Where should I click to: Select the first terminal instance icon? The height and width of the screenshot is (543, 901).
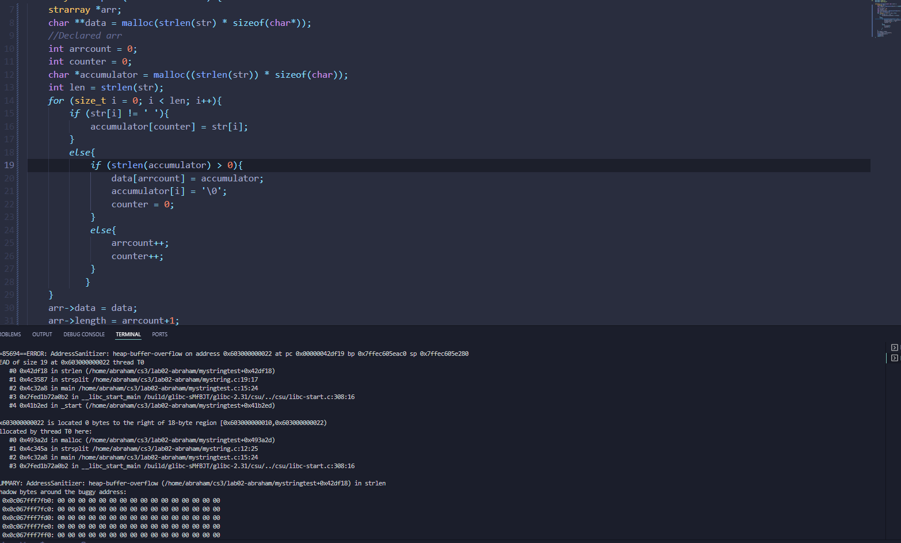(x=894, y=348)
